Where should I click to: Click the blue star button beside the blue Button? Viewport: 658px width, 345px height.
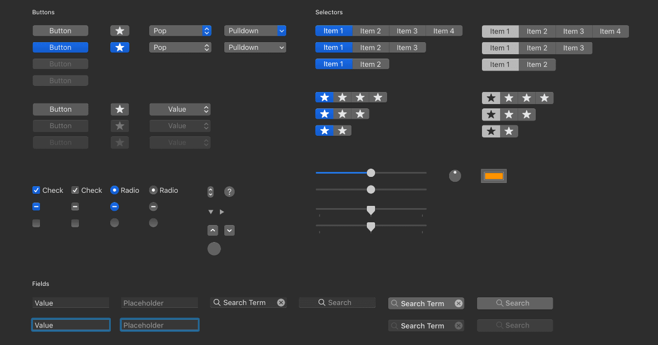coord(120,48)
